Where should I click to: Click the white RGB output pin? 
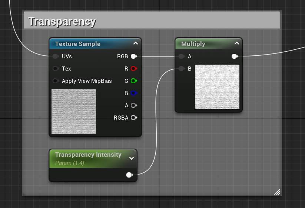(134, 56)
